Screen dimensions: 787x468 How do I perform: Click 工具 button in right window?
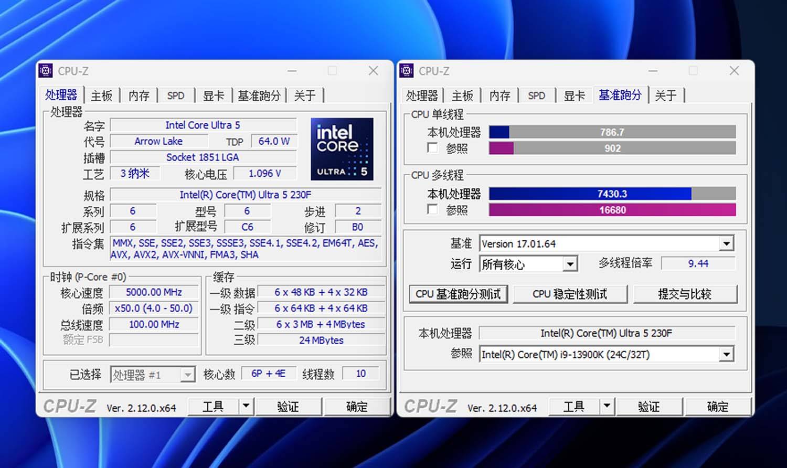click(x=575, y=406)
